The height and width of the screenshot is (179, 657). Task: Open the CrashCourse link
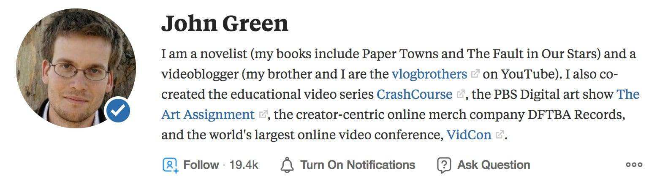click(x=414, y=94)
